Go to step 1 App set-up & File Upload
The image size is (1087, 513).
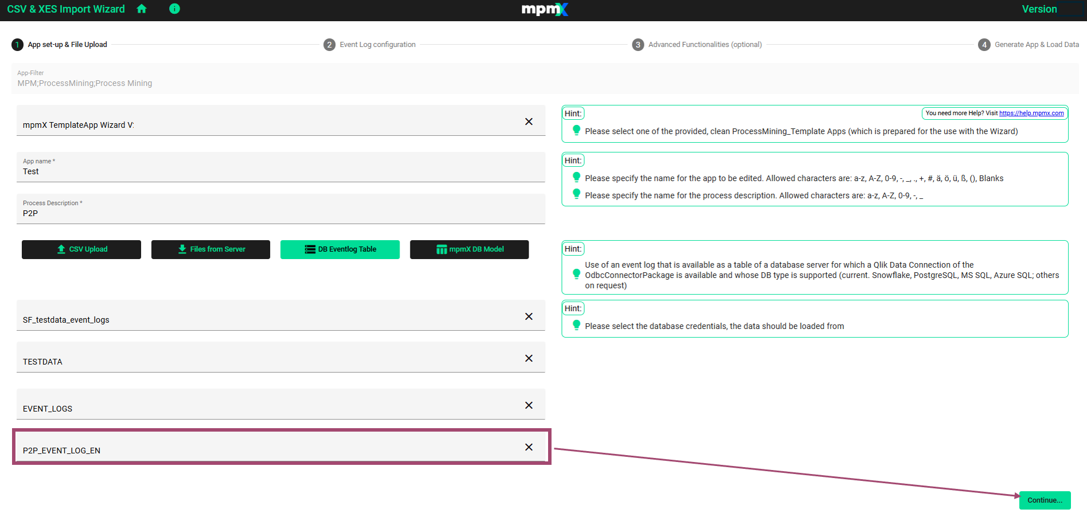tap(60, 45)
